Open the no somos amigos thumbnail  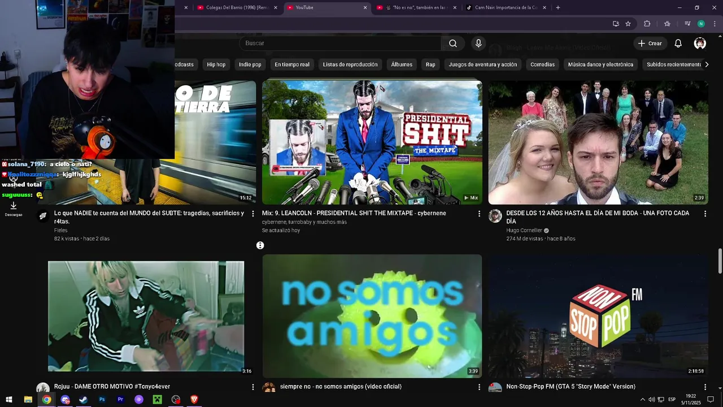pyautogui.click(x=372, y=316)
